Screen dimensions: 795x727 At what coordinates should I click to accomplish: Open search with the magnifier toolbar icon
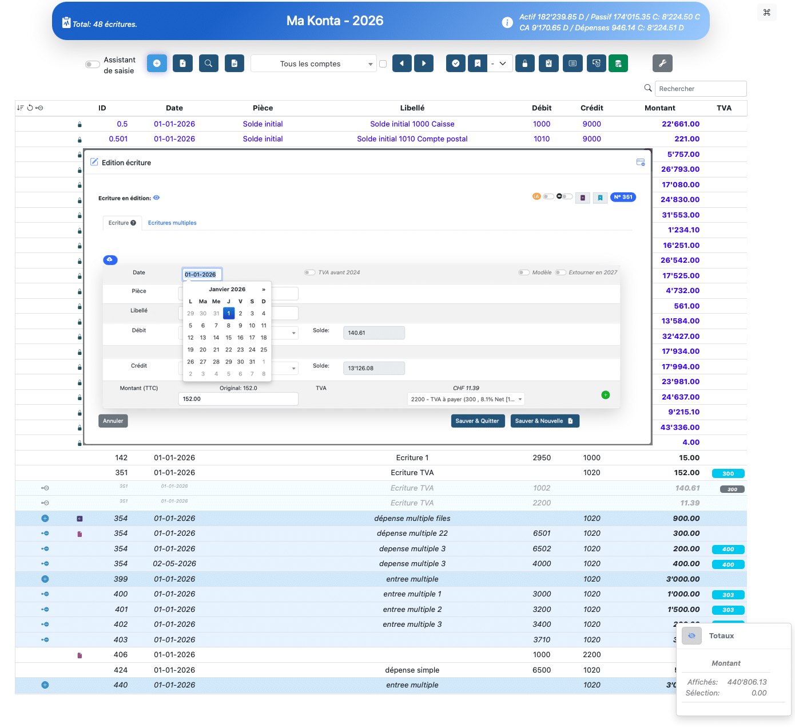point(209,64)
